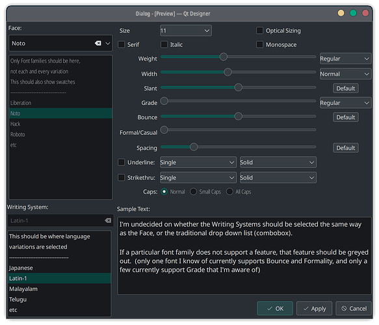The width and height of the screenshot is (379, 325).
Task: Clear the Face field with backspace icon
Action: point(98,43)
